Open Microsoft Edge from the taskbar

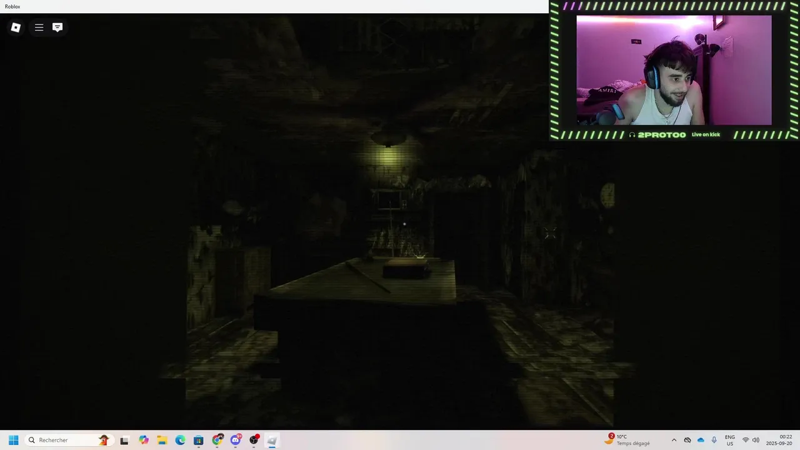180,440
